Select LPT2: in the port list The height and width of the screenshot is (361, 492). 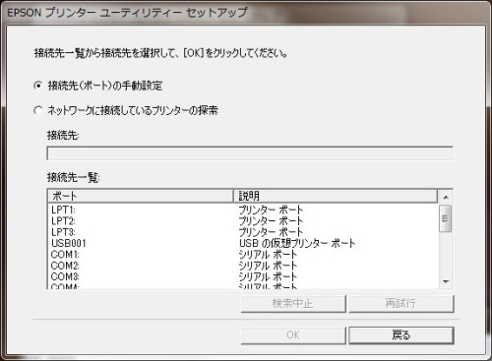[63, 220]
